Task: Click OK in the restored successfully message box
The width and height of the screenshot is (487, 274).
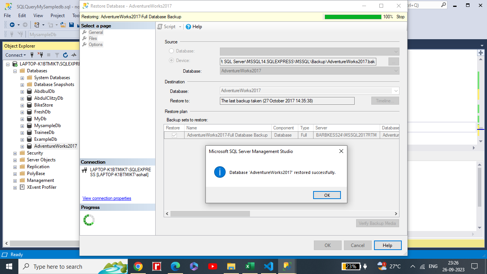Action: pyautogui.click(x=327, y=195)
